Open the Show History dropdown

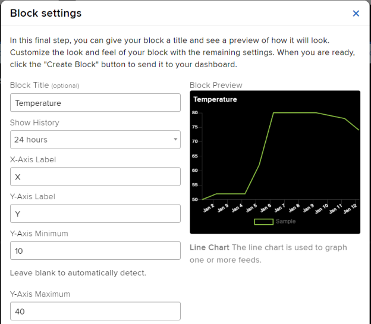[95, 140]
